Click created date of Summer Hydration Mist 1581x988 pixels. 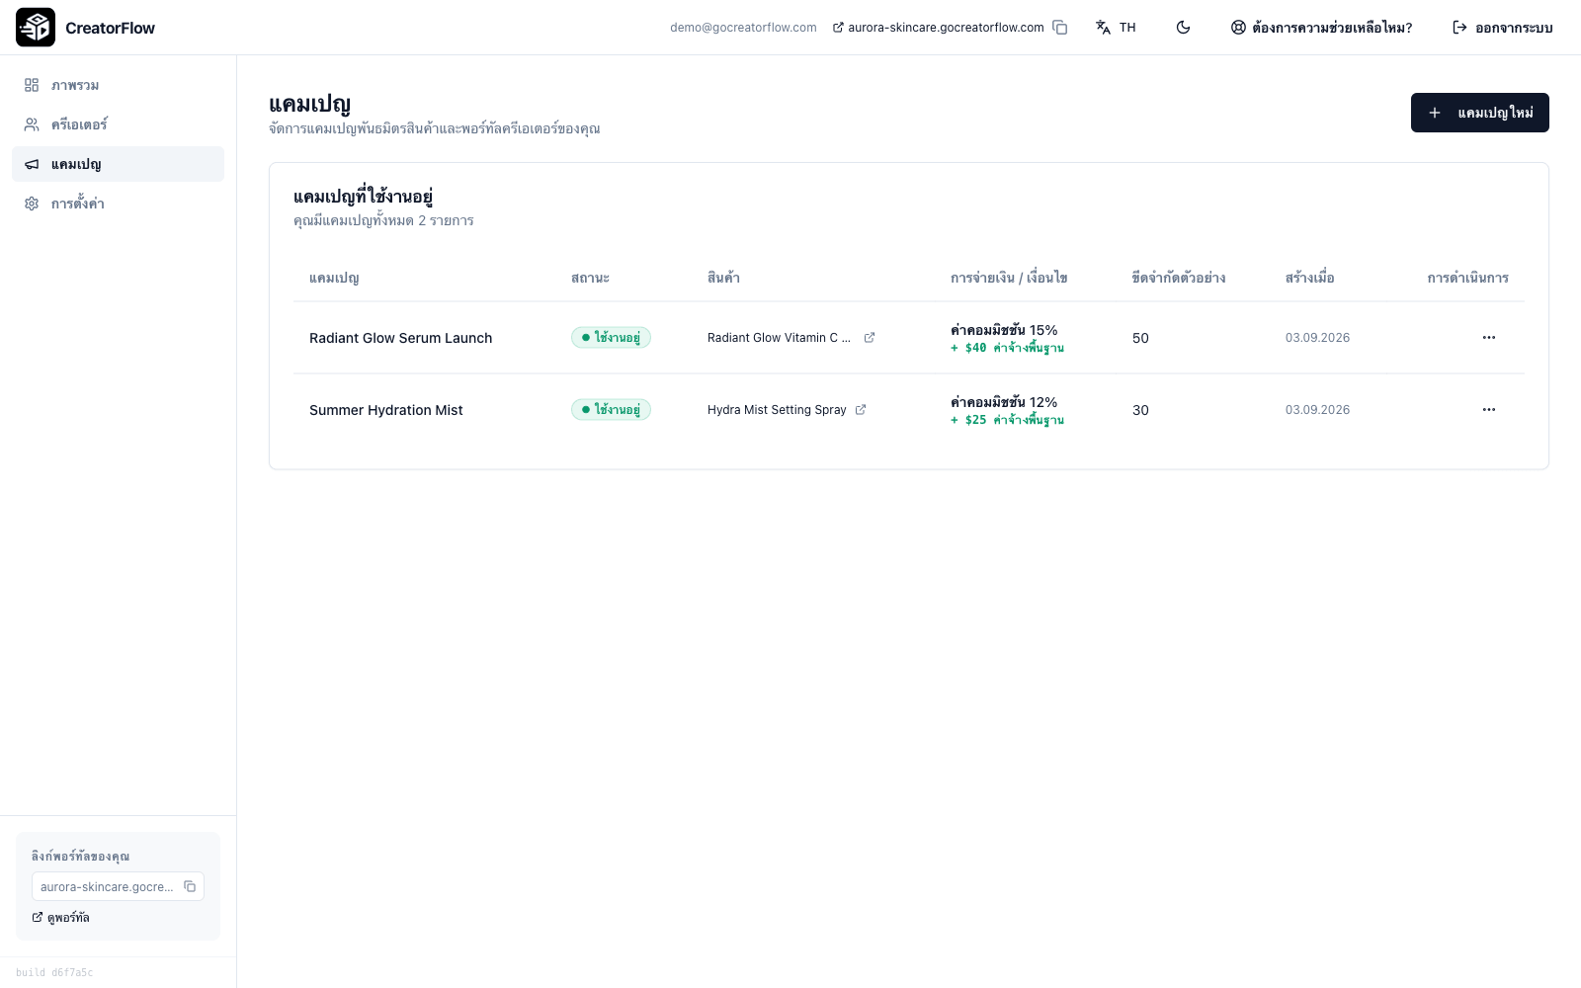(x=1317, y=410)
